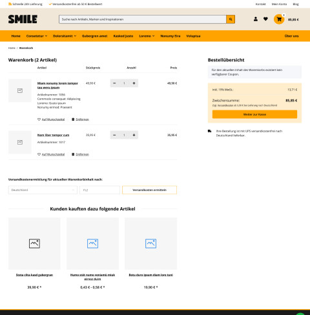The width and height of the screenshot is (310, 315).
Task: Open the recommended product titled 'Humo stät numo…'
Action: (92, 277)
